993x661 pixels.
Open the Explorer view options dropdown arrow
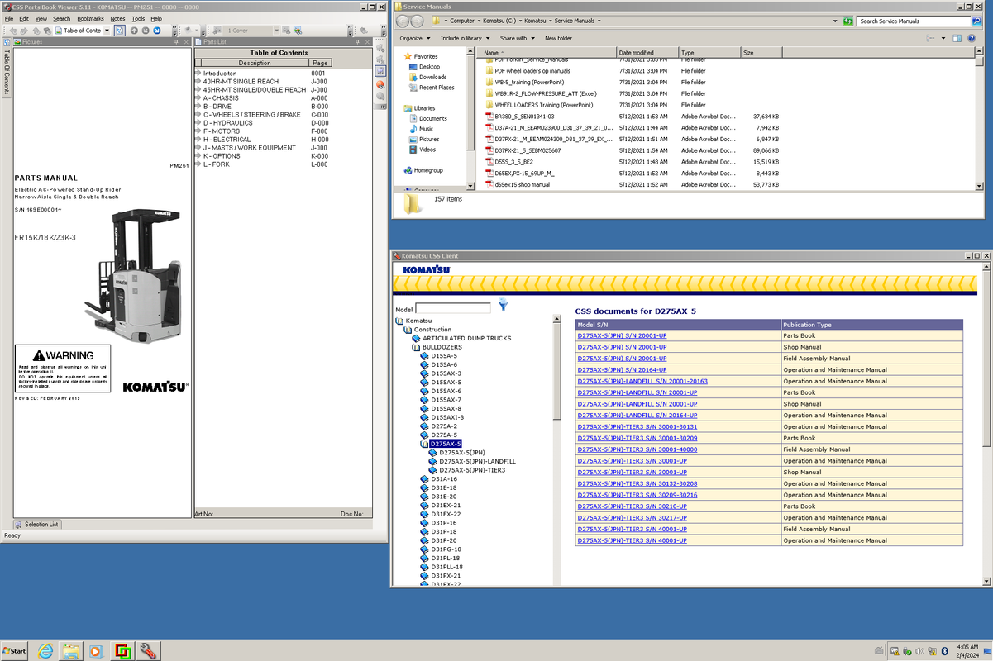(x=943, y=38)
